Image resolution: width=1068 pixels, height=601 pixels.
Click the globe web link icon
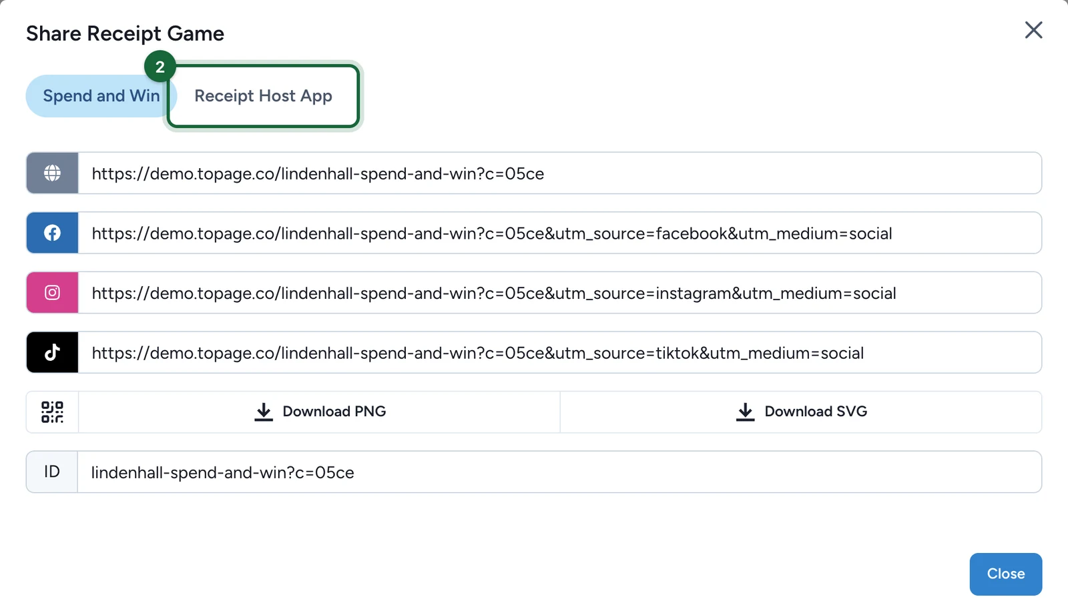click(x=52, y=173)
